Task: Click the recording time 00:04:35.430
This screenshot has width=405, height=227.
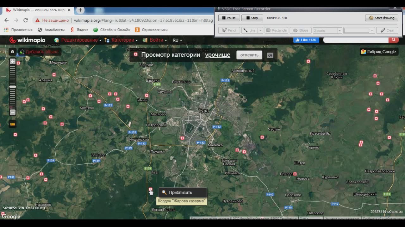Action: 277,18
